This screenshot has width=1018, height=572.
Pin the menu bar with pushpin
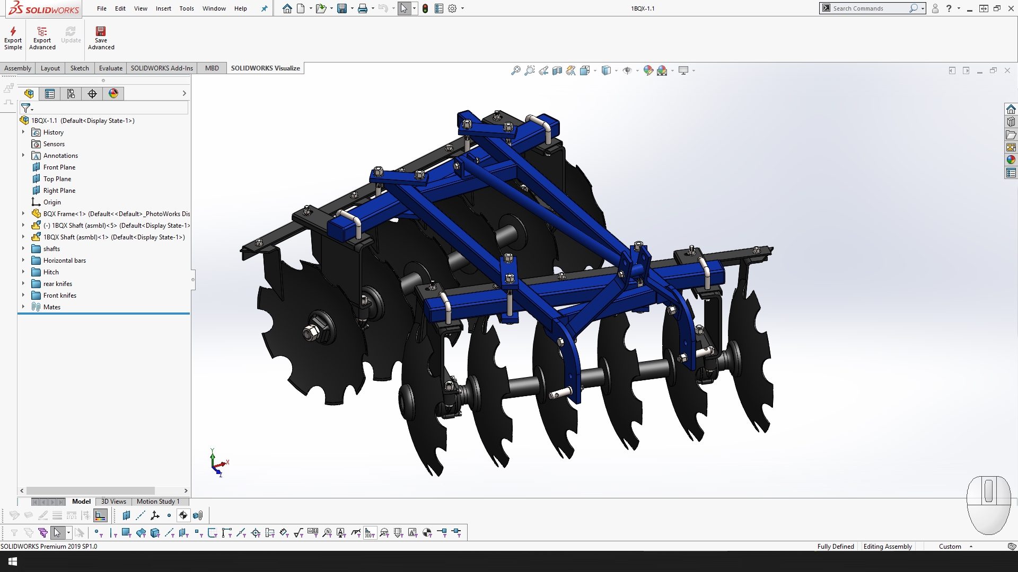click(x=264, y=8)
